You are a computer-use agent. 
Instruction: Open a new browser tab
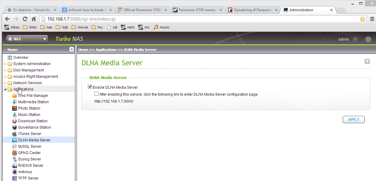point(341,10)
